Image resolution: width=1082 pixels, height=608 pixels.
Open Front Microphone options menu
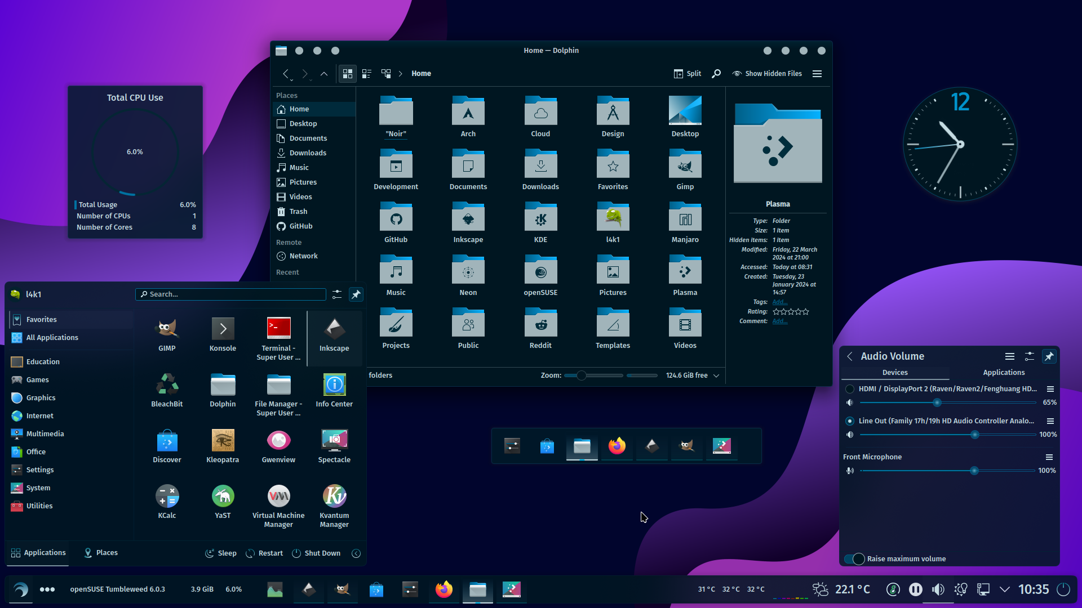click(1049, 457)
